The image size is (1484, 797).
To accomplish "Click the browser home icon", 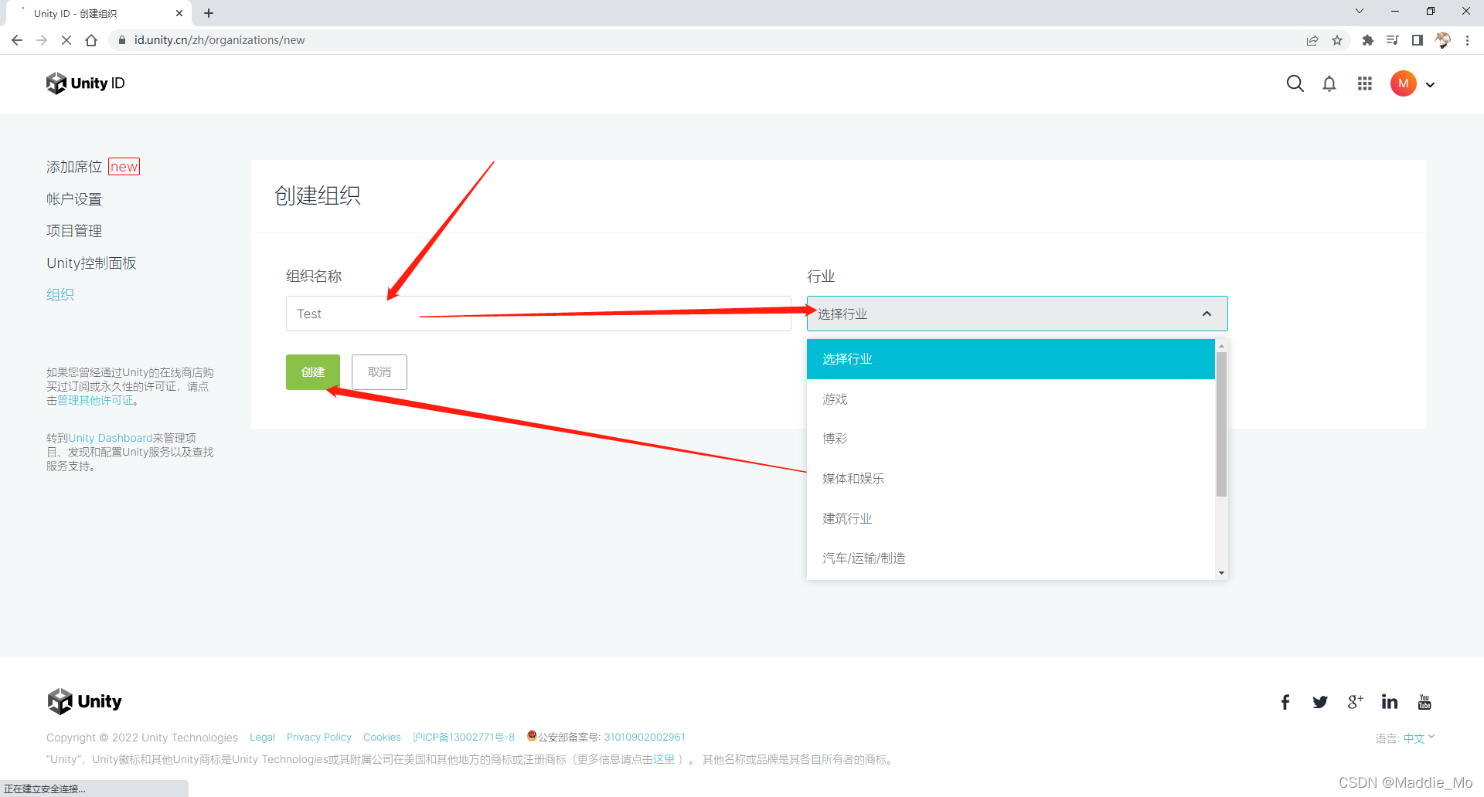I will pos(91,40).
